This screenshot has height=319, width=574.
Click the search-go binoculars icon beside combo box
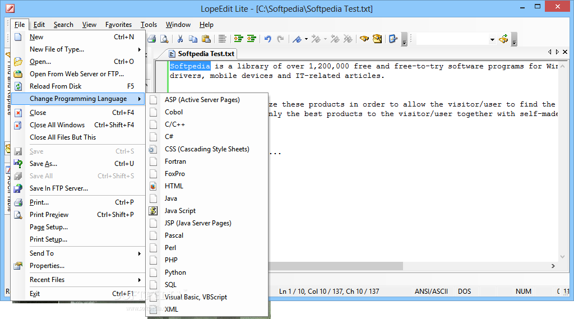(x=504, y=39)
